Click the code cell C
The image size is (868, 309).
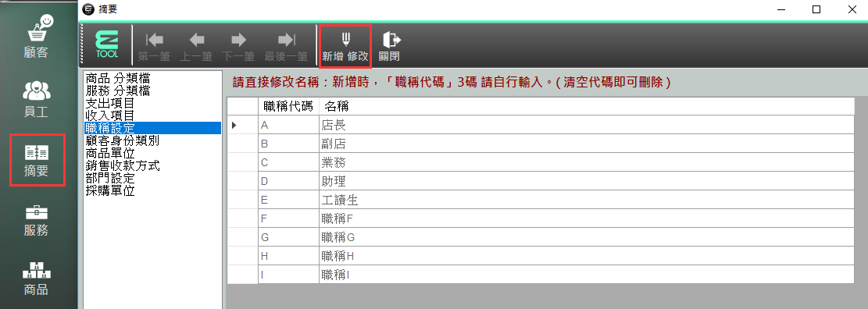point(288,162)
